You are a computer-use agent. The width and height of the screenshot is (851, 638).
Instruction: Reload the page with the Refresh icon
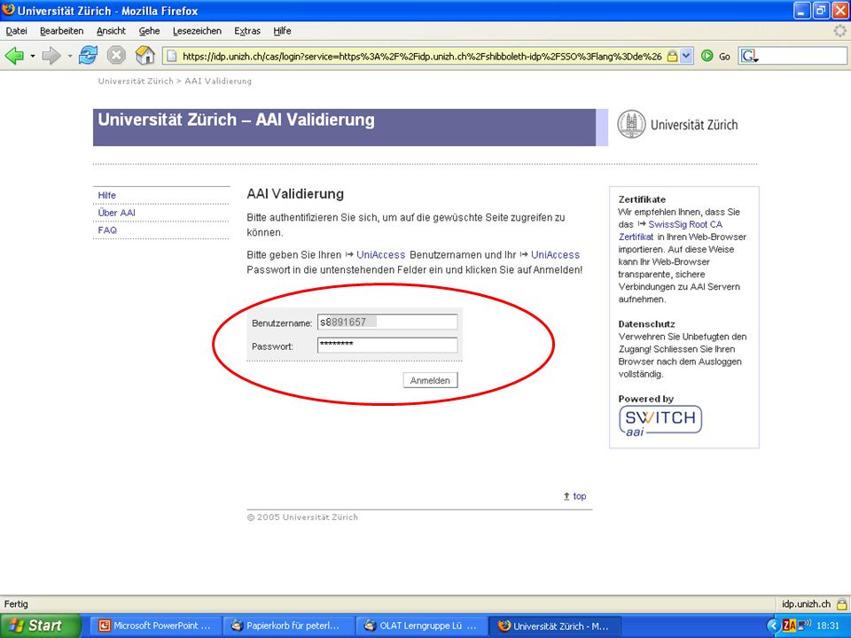point(88,55)
